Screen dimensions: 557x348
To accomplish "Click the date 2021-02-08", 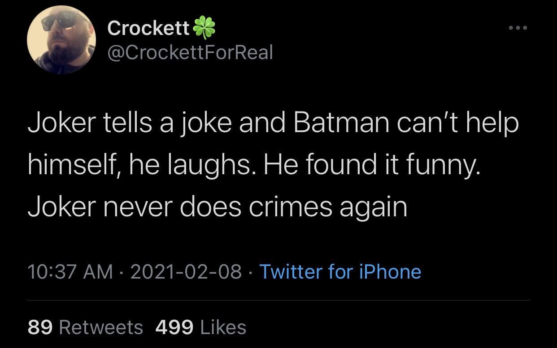I will 187,271.
